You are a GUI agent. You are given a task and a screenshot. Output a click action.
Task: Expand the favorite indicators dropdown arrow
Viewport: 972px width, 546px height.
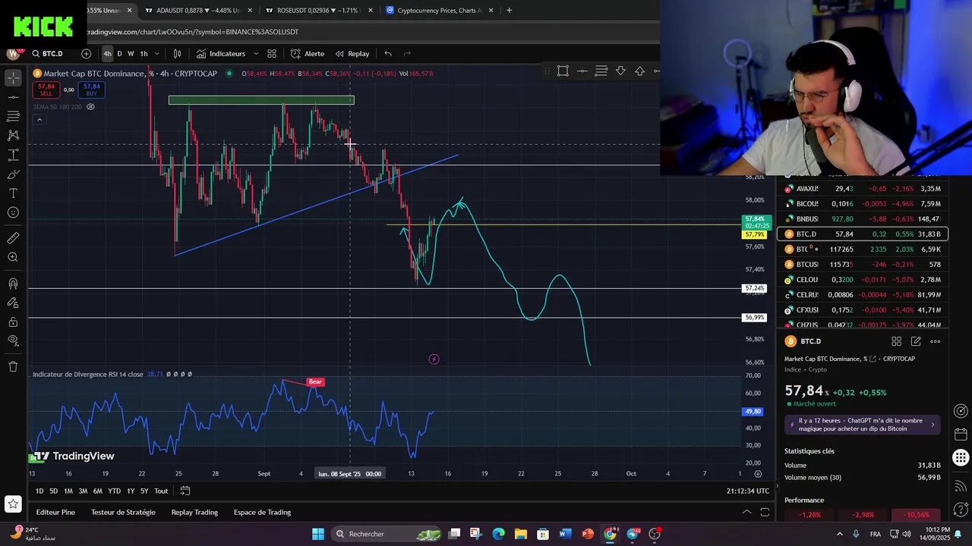pyautogui.click(x=256, y=54)
